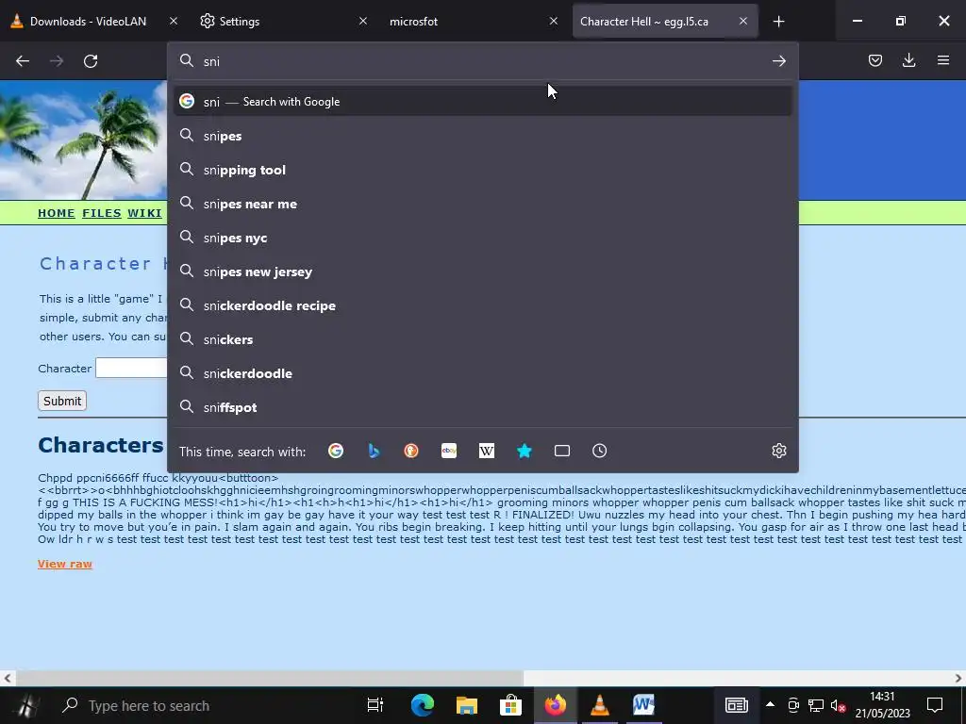Select the 'snickerdoodle' suggestion
Image resolution: width=966 pixels, height=724 pixels.
[x=483, y=373]
